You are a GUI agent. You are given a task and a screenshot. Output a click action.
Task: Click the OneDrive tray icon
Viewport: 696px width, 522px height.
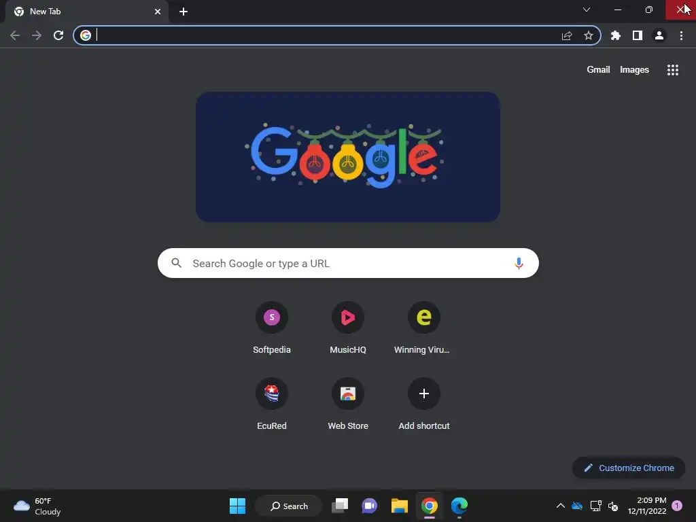(x=577, y=506)
